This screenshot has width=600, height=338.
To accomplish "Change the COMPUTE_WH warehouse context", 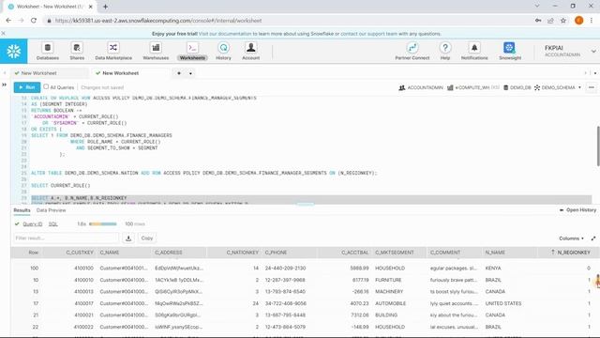I will [x=473, y=87].
